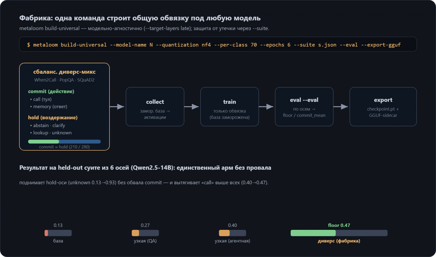Click the узкая (QA) 0.27 bar

pos(145,233)
